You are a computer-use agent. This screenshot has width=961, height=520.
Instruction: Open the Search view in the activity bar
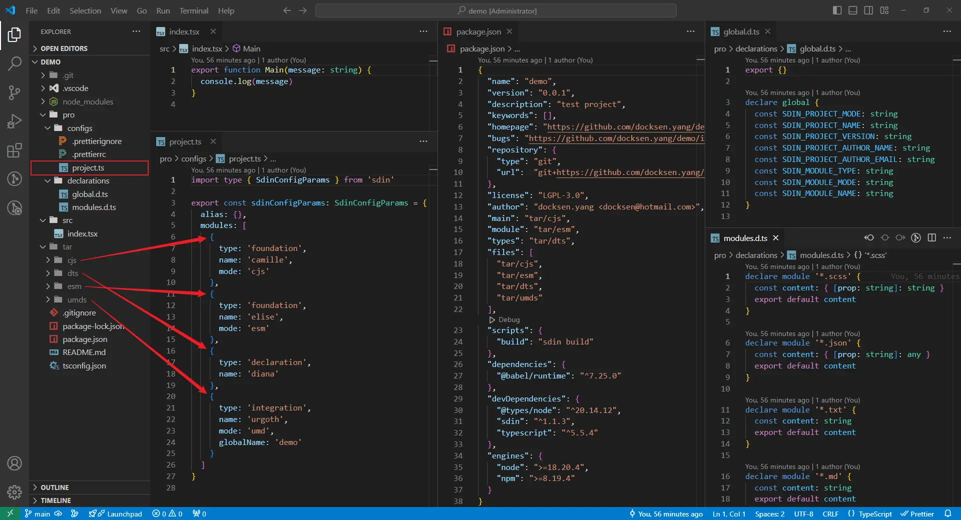click(x=15, y=63)
